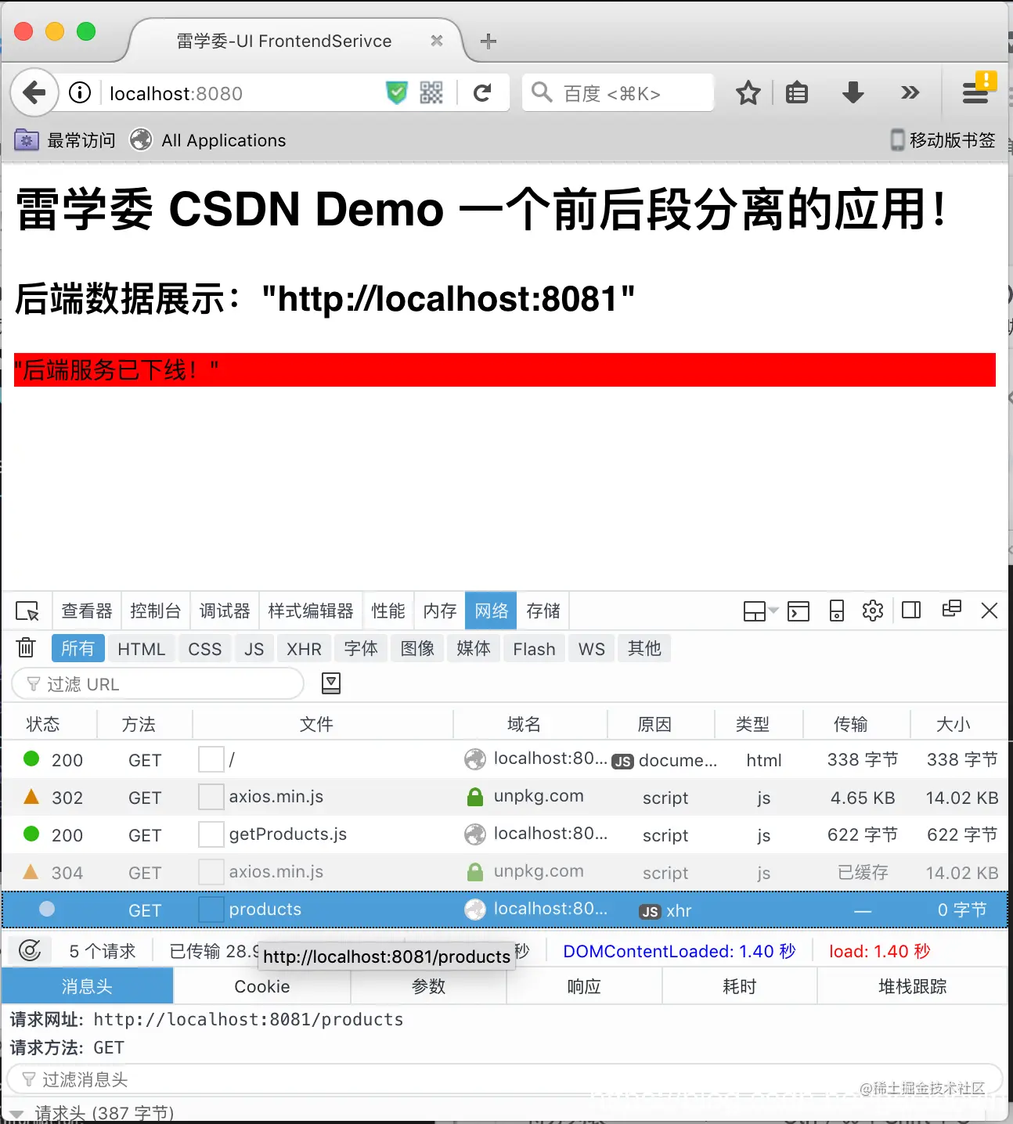Click the downloads arrow icon in browser toolbar

tap(853, 92)
